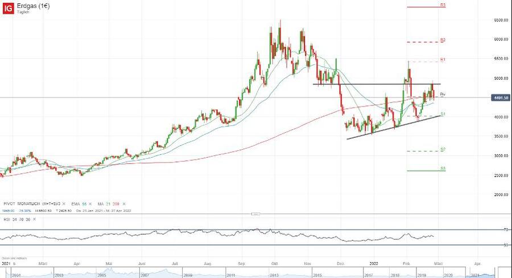The height and width of the screenshot is (278, 512).
Task: Select the S3 support level line
Action: pyautogui.click(x=421, y=170)
